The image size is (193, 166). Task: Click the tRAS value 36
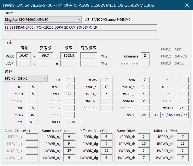[x=32, y=115]
